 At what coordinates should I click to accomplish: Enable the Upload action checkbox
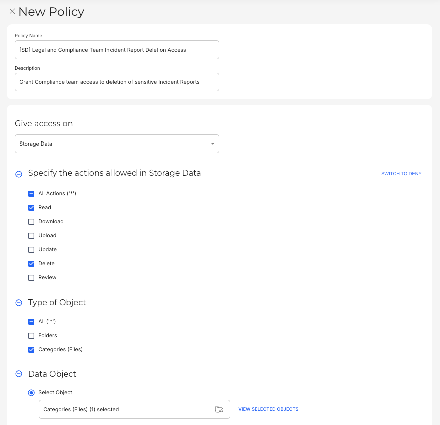coord(31,235)
